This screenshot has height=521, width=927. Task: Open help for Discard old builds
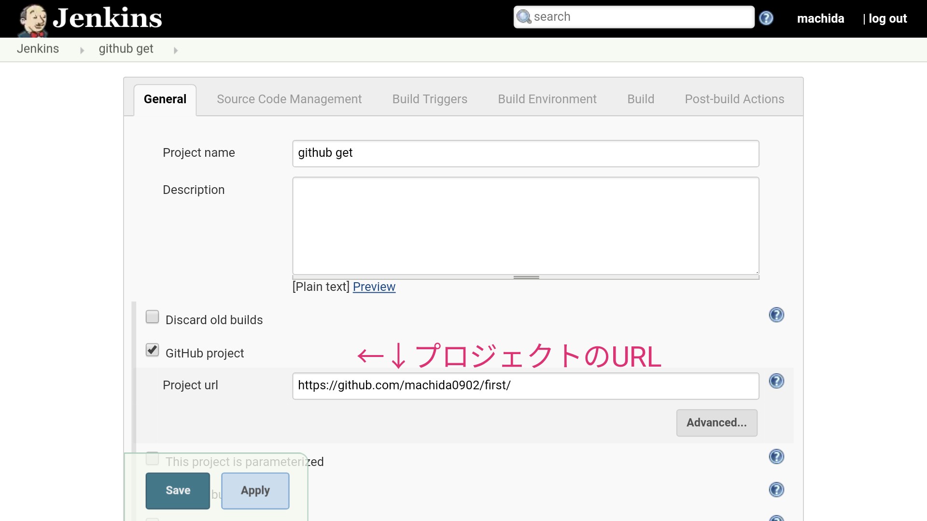click(776, 315)
